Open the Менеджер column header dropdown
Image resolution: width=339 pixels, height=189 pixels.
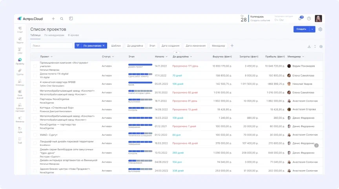click(x=303, y=56)
